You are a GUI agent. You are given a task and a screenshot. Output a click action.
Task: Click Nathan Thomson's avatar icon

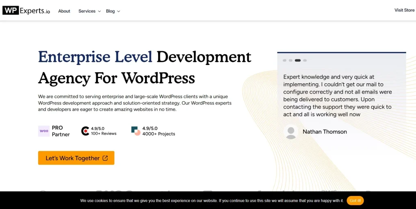pos(291,132)
